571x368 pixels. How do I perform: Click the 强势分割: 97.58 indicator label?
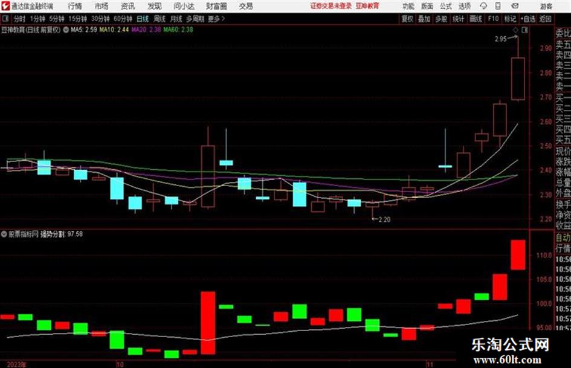point(62,234)
